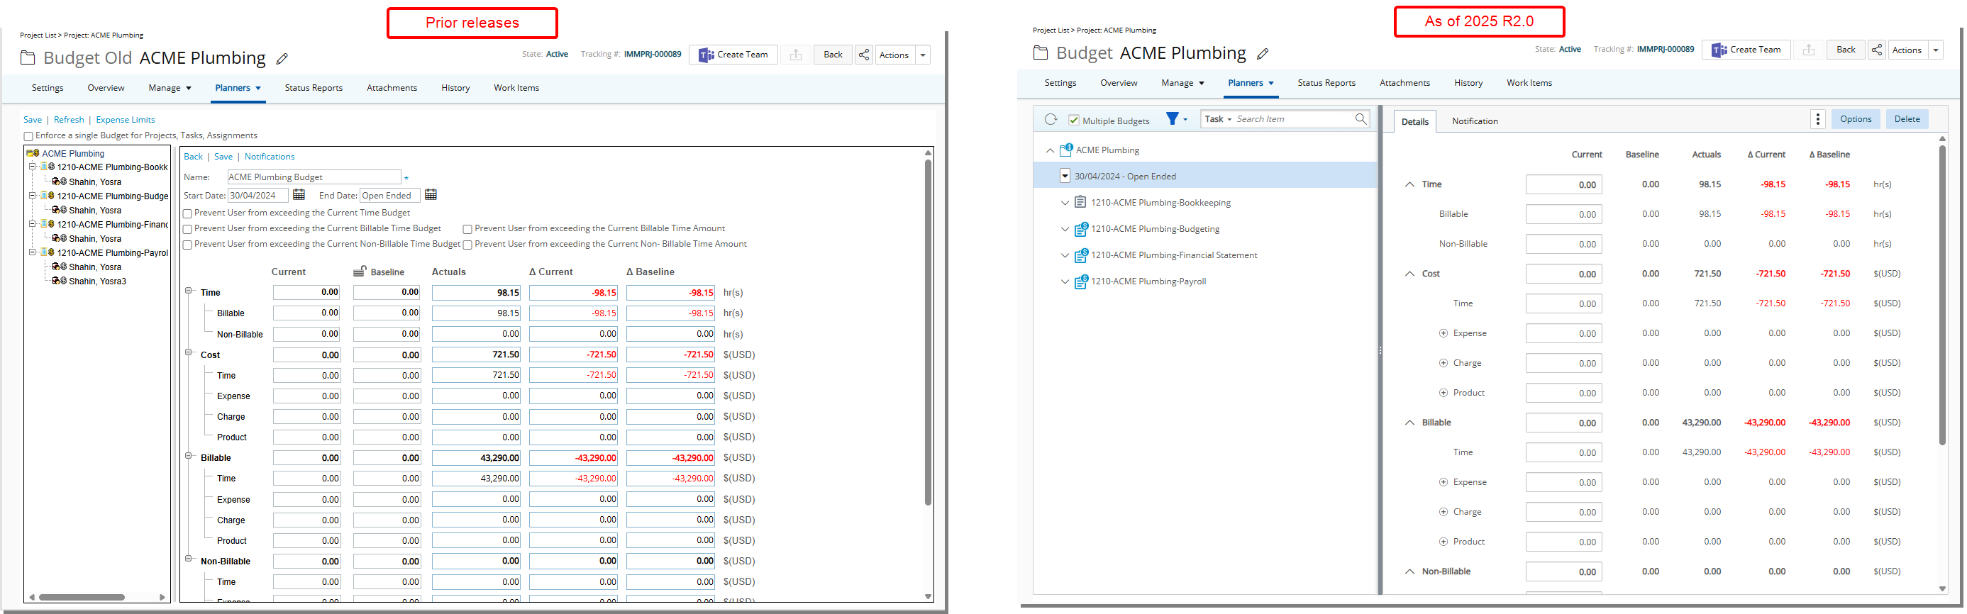Collapse the Non-Billable section in the Details panel
1967x614 pixels.
pos(1409,571)
